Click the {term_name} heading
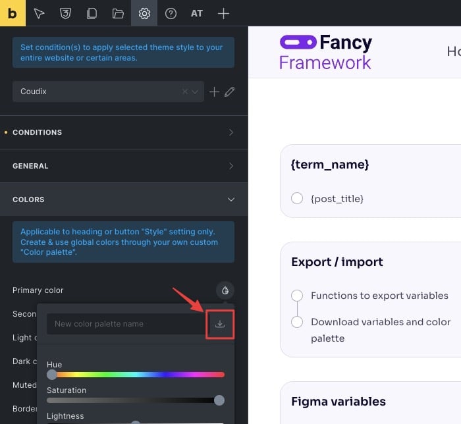Screen dimensions: 461x424 point(329,164)
